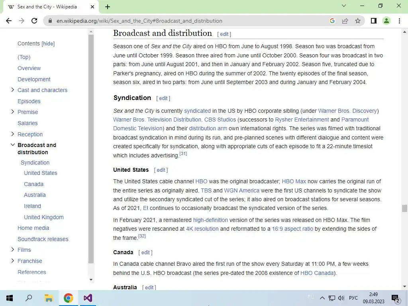Open the 4K resolution link
Screen dimensions: 408x306
pos(202,229)
